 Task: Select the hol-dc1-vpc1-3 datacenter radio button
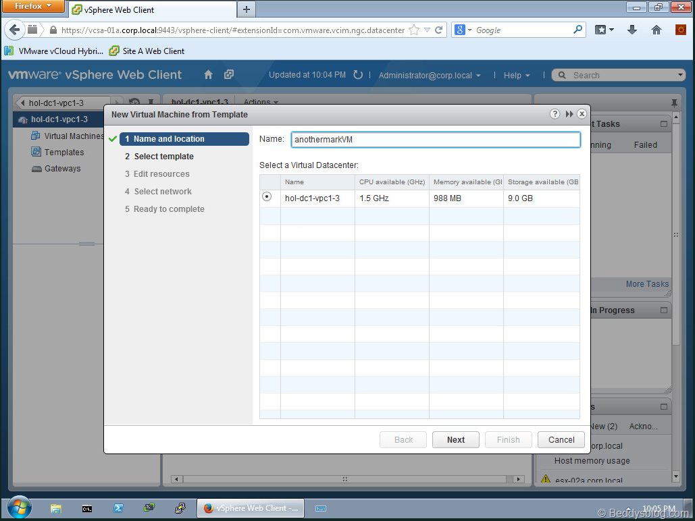tap(267, 196)
